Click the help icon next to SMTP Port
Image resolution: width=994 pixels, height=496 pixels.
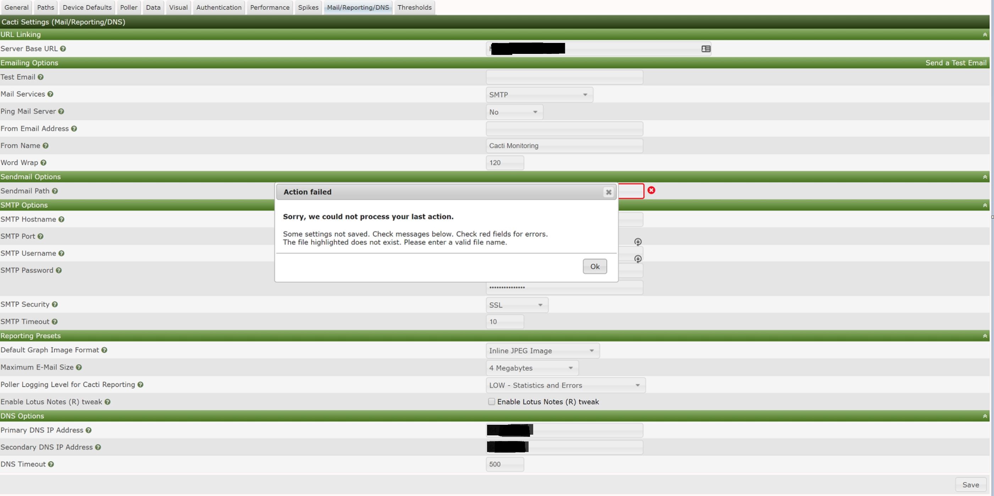(x=40, y=236)
